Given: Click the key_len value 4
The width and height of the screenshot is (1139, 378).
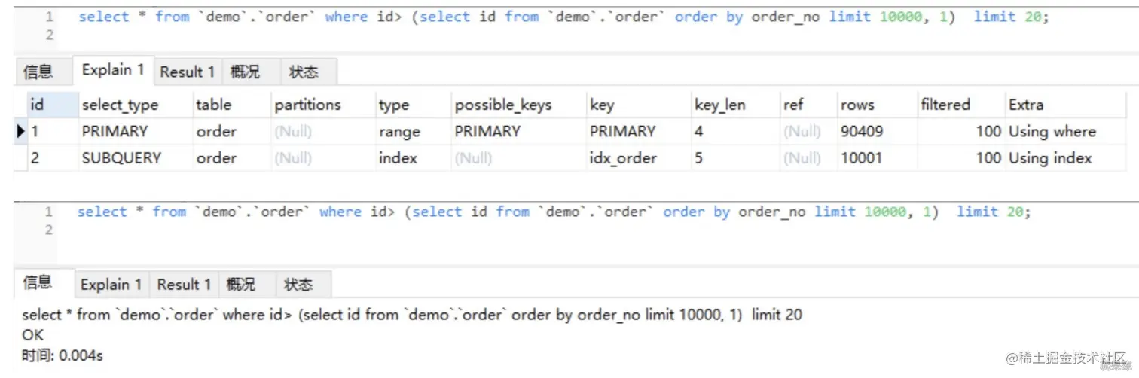Looking at the screenshot, I should click(736, 131).
